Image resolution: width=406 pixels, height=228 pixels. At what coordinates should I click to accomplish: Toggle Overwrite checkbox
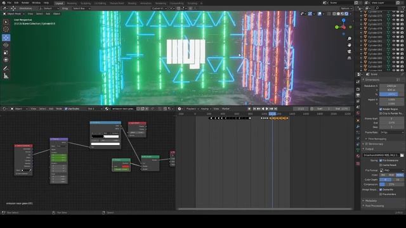[x=381, y=190]
